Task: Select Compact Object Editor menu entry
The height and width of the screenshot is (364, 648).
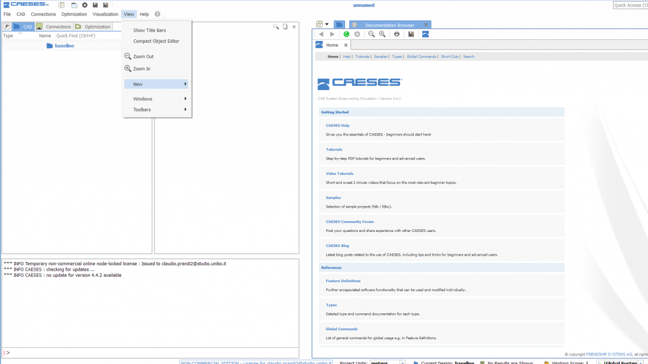Action: pyautogui.click(x=157, y=41)
